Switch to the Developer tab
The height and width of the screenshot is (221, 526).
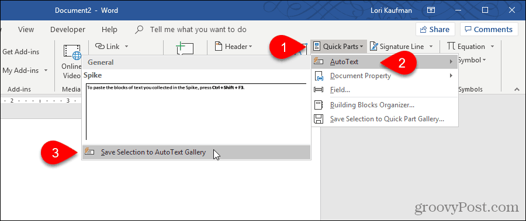click(x=68, y=30)
